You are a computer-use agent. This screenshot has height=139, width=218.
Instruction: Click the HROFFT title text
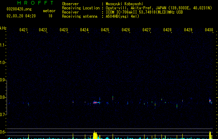(35, 3)
